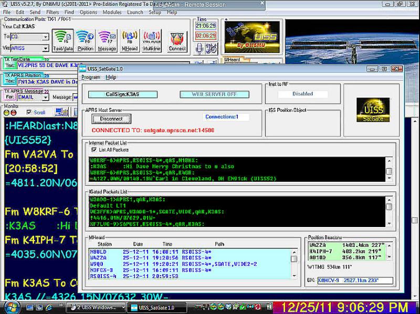The width and height of the screenshot is (420, 314).
Task: Click the DX K0HCV-9 field
Action: click(x=355, y=280)
